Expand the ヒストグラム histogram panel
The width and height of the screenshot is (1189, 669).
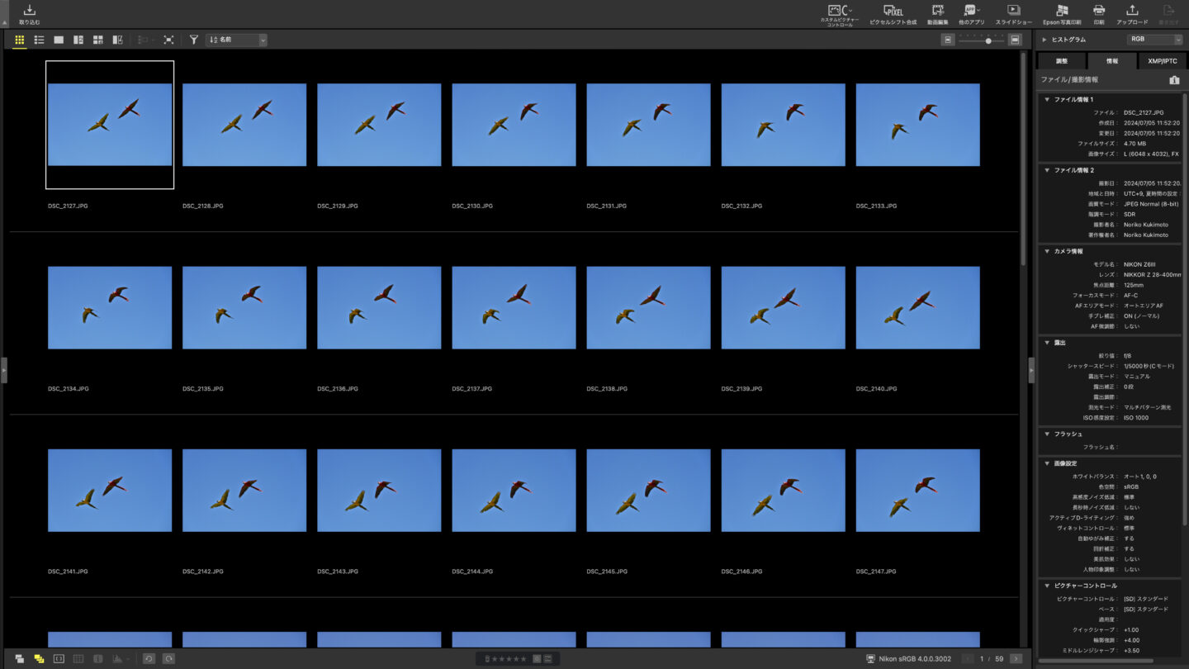tap(1045, 40)
